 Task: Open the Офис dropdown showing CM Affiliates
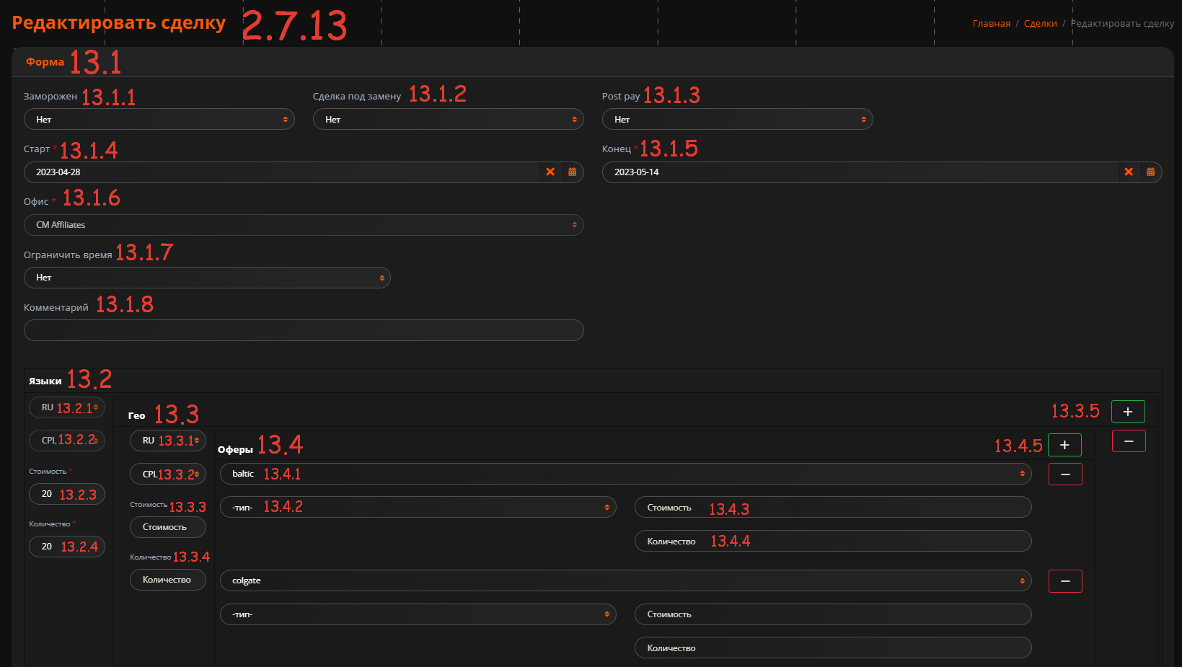304,225
